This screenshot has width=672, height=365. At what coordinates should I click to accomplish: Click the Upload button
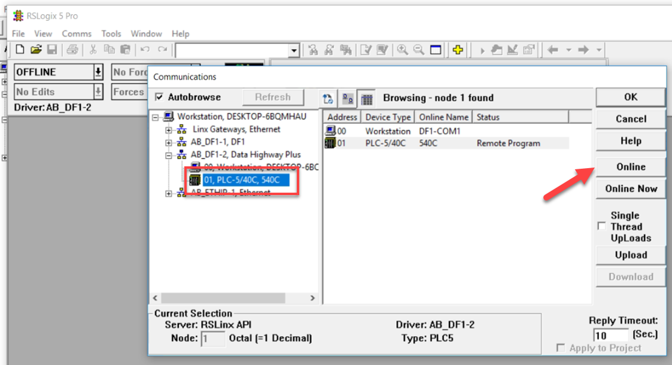click(x=630, y=255)
